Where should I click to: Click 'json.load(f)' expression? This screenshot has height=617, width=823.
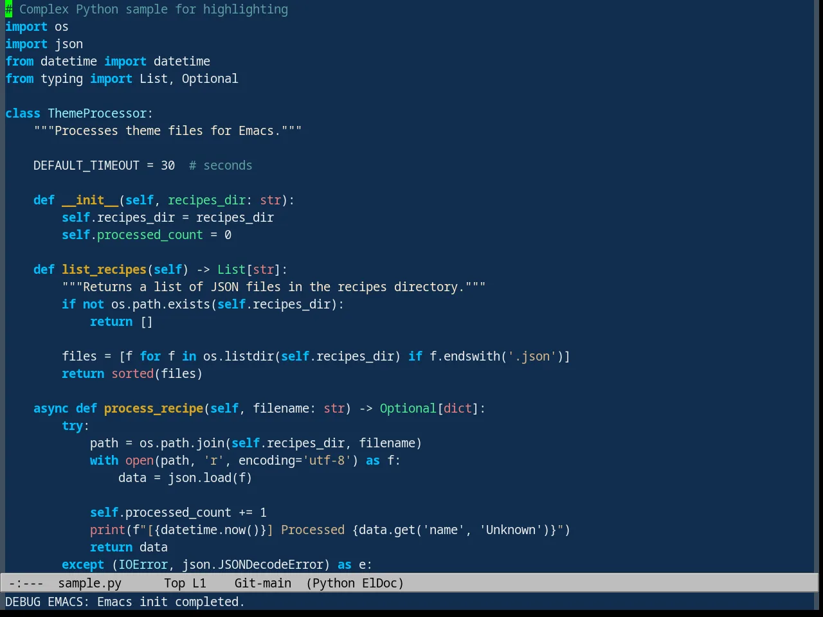[x=210, y=478]
